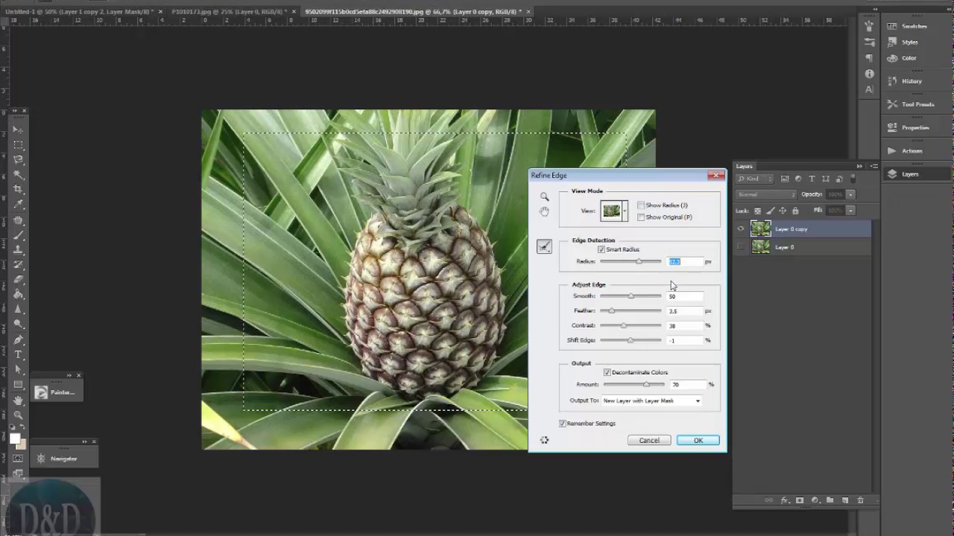Select the Rectangular Marquee tool
The width and height of the screenshot is (954, 536).
(x=19, y=144)
